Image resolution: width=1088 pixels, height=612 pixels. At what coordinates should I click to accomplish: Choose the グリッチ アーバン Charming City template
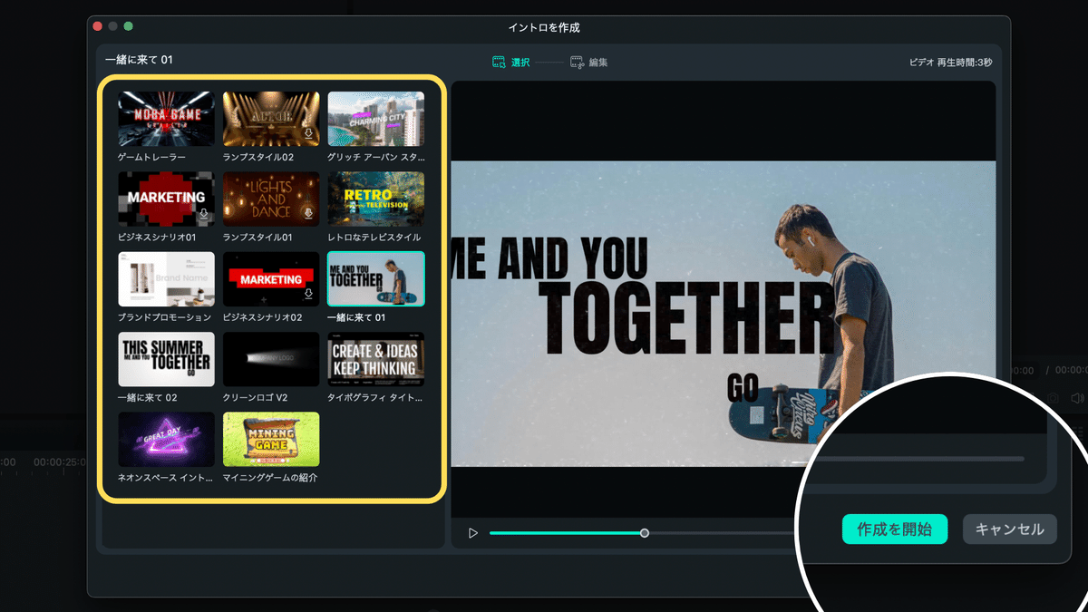pos(375,119)
